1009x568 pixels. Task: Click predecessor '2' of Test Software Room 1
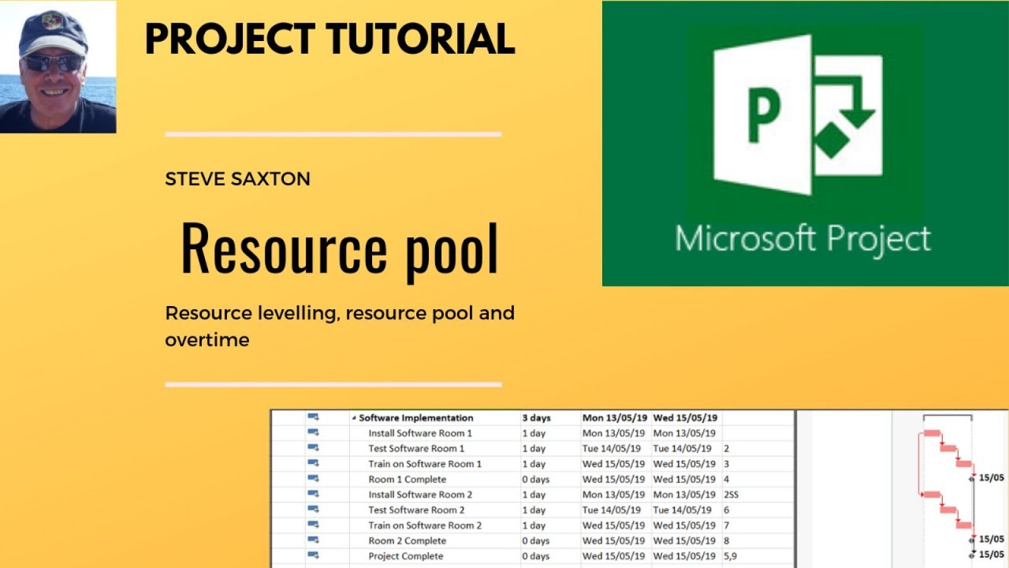click(726, 448)
